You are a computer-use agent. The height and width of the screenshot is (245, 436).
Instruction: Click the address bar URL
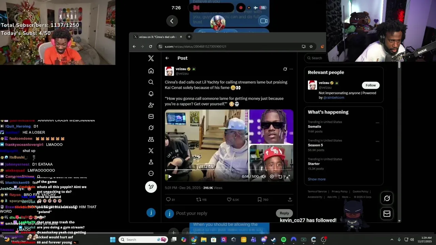pos(196,47)
